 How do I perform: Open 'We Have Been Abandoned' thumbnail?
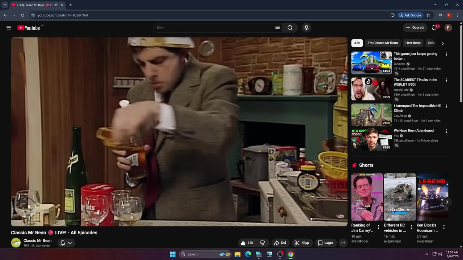coord(371,140)
